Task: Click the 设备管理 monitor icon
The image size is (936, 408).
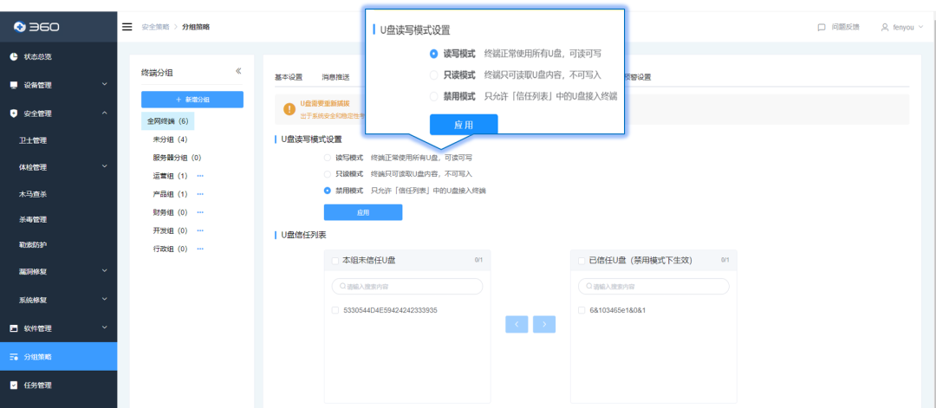Action: point(14,85)
